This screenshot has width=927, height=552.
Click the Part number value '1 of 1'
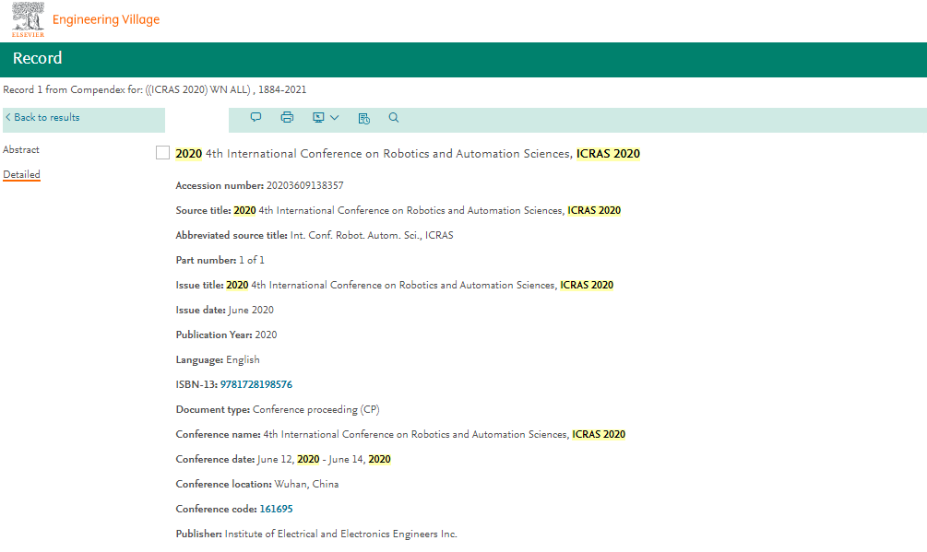(251, 260)
